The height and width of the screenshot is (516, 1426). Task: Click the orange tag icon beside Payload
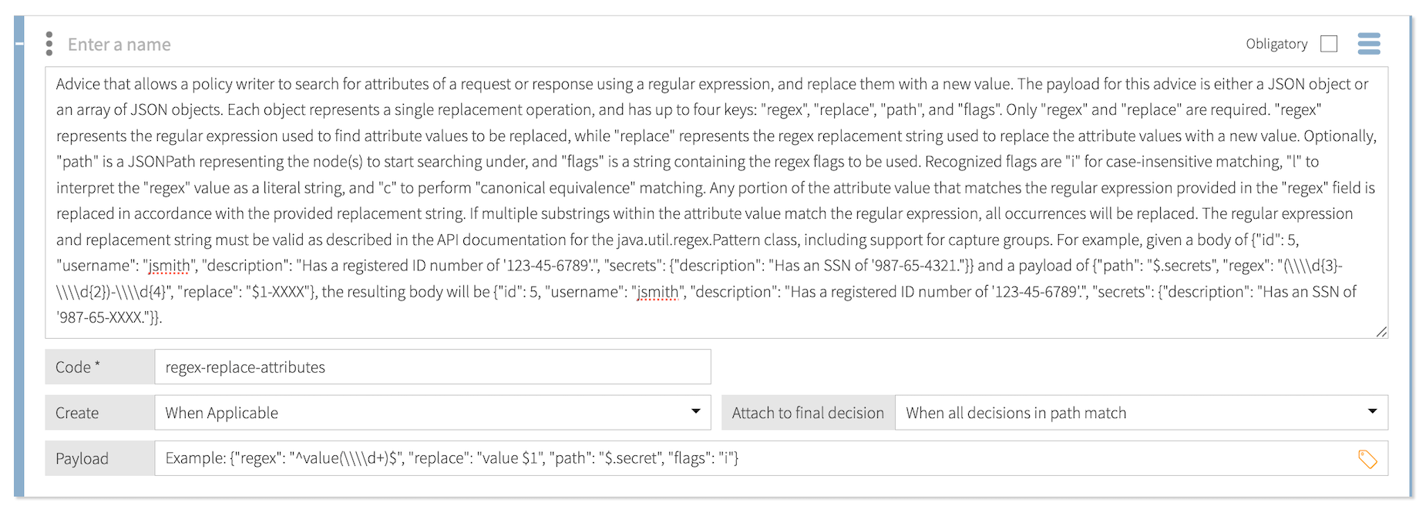tap(1370, 458)
